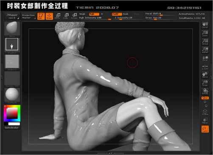Screen dimensions: 213x155
Task: Toggle the Lasso selection icon
Action: [x=205, y=129]
